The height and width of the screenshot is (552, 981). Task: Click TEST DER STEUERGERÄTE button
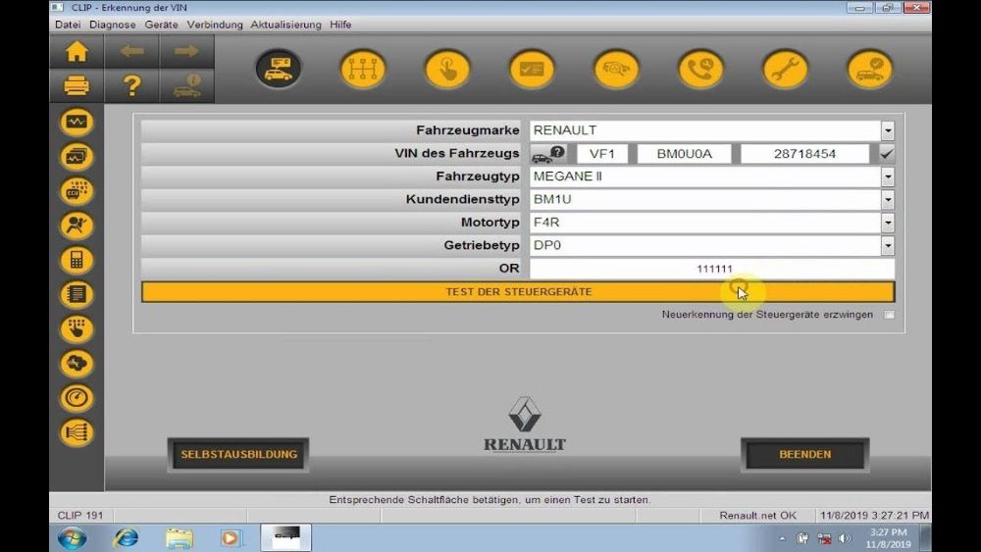pos(518,292)
